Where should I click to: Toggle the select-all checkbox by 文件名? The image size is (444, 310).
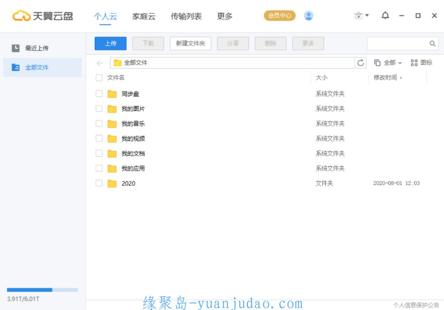click(x=99, y=78)
